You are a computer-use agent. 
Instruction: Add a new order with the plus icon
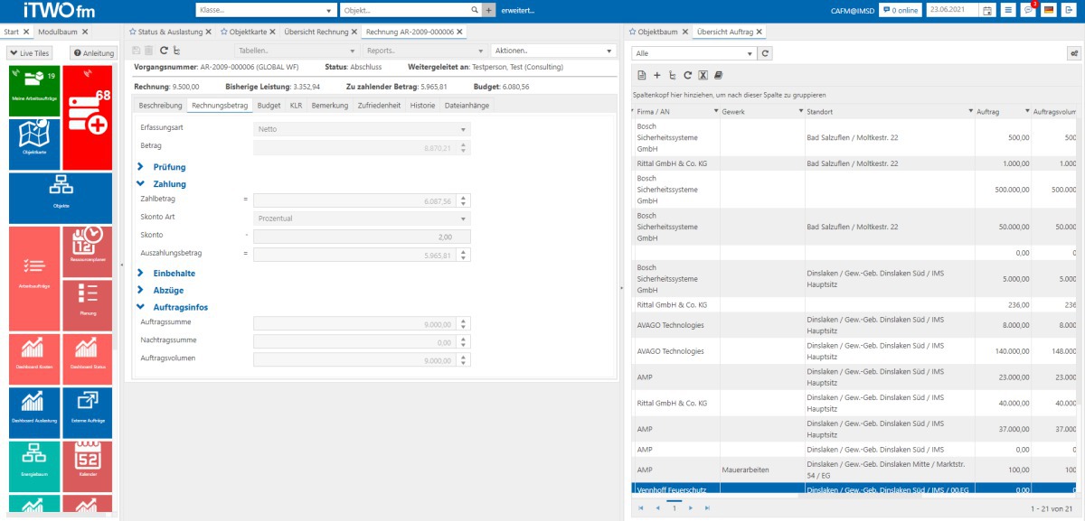[x=657, y=75]
